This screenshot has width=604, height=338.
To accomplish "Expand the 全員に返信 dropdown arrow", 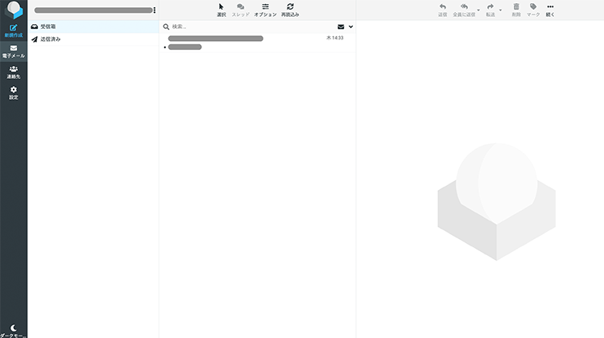I will [478, 10].
